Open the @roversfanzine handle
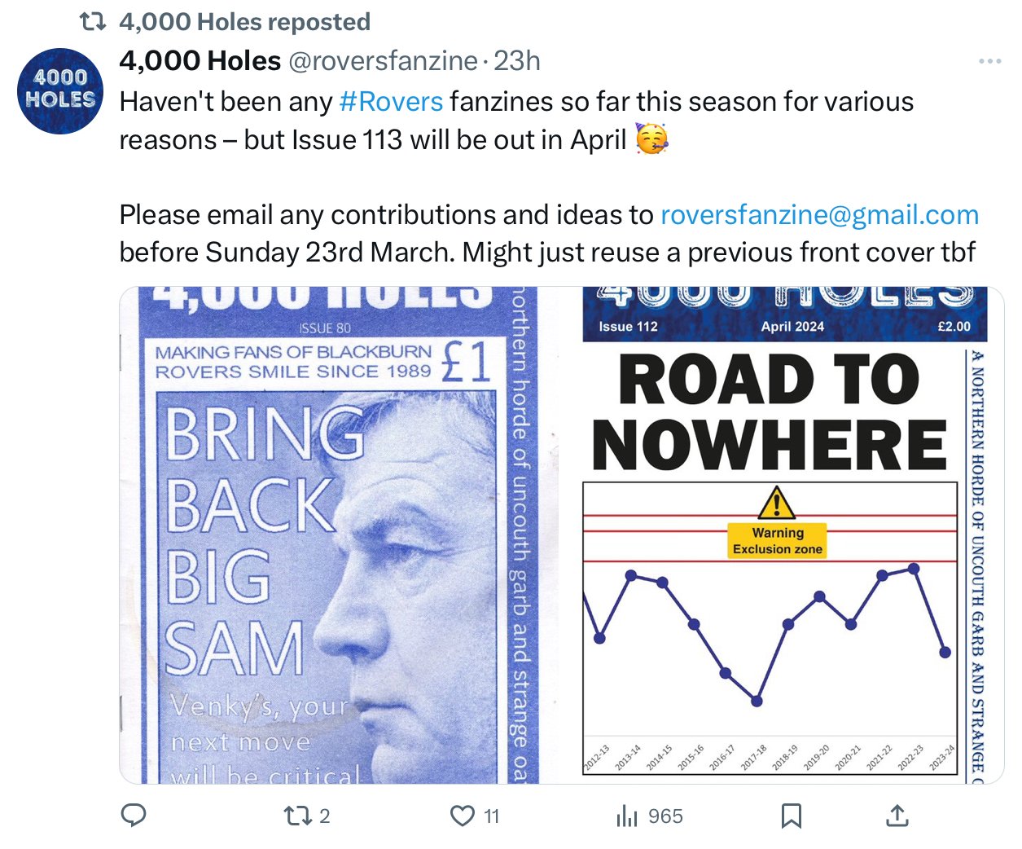 coord(383,60)
